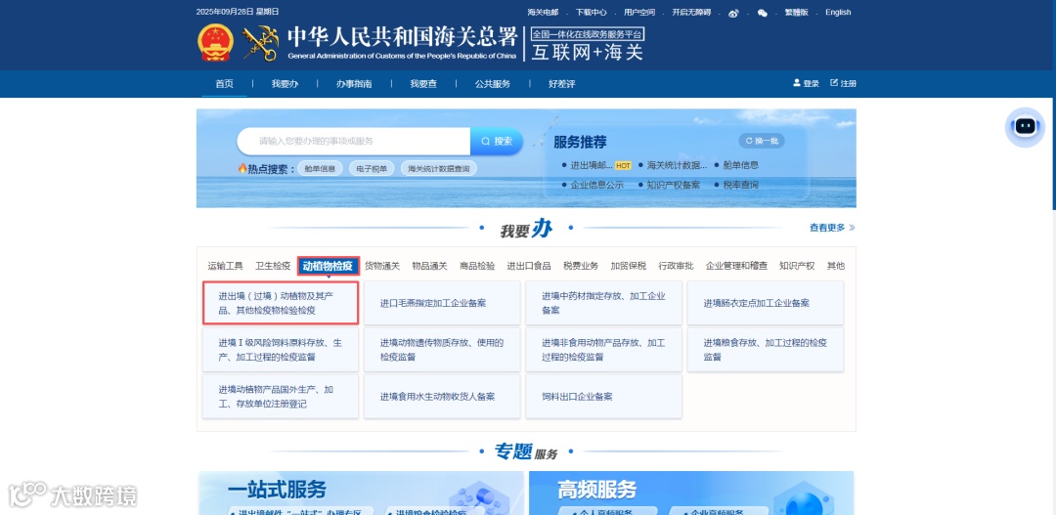
Task: Focus the service search input field
Action: pos(354,142)
